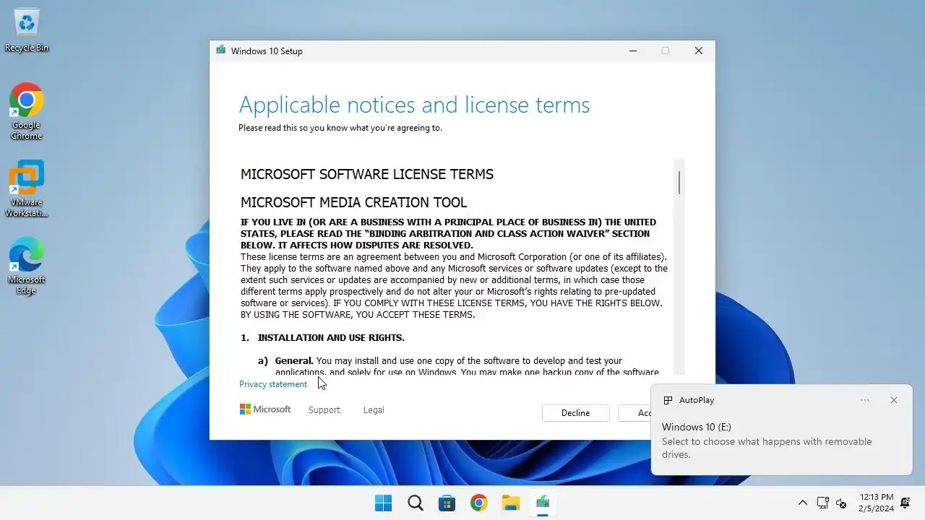Open the notification center icon
925x520 pixels.
tap(905, 503)
